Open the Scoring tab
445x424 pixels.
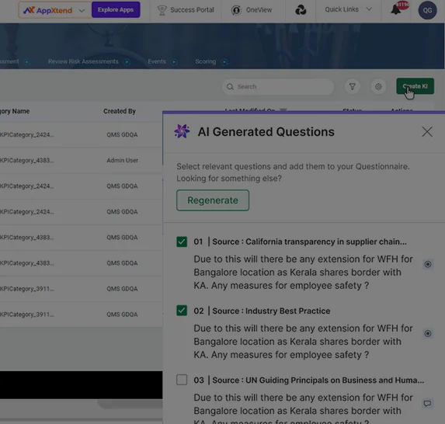click(x=206, y=61)
